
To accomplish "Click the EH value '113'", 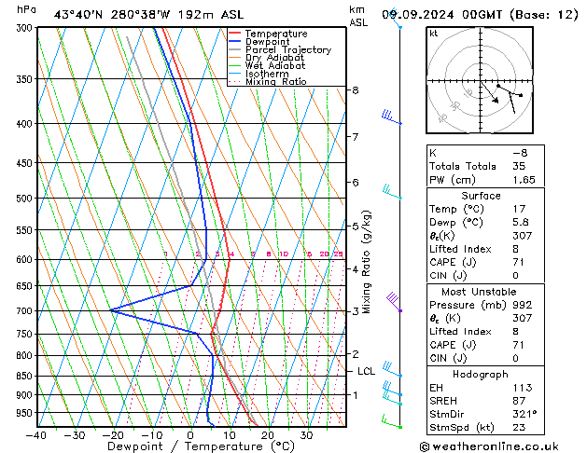I will pyautogui.click(x=523, y=388).
